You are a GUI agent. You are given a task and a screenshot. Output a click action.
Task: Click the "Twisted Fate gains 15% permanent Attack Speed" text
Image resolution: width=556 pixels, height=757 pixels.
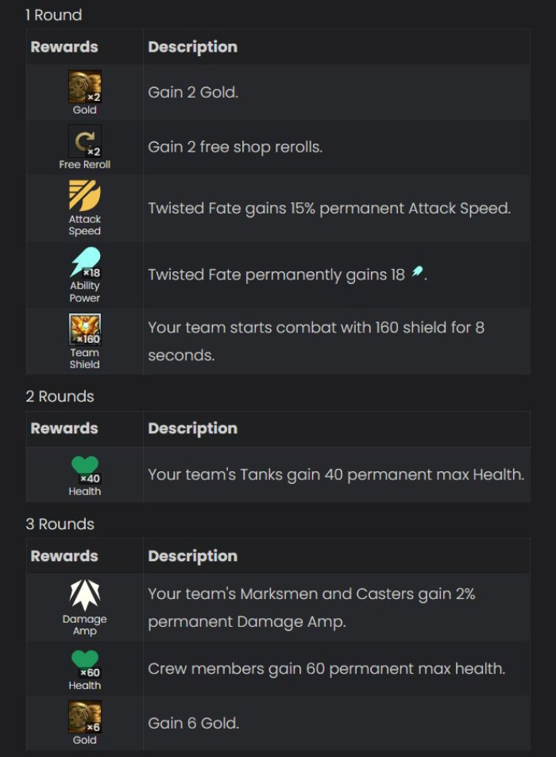click(329, 209)
